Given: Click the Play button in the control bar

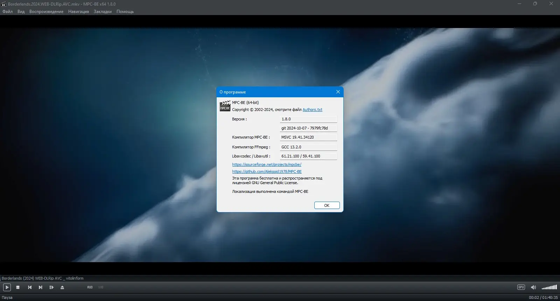Looking at the screenshot, I should tap(7, 287).
